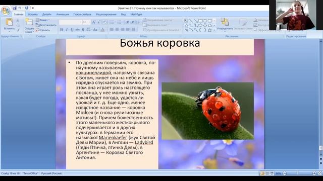Viewport: 323px width, 181px height.
Task: Open the Дизайн ribbon tab
Action: click(x=47, y=15)
